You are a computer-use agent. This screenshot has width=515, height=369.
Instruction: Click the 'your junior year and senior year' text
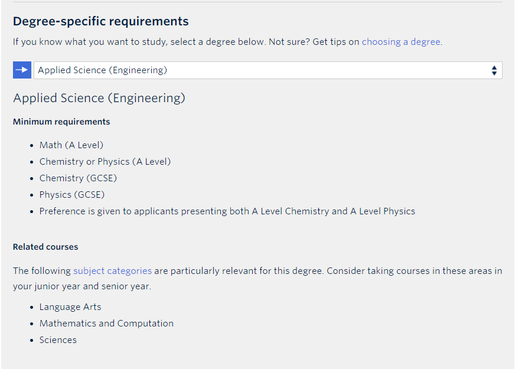pyautogui.click(x=82, y=286)
